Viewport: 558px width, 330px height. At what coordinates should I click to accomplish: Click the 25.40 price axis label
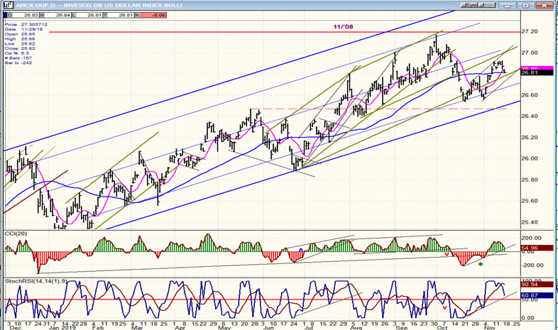pyautogui.click(x=530, y=222)
